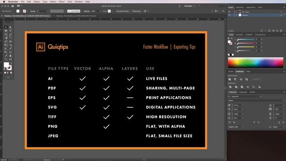Open the language dropdown English: USA
Viewport: 286px width, 161px height.
coord(236,127)
